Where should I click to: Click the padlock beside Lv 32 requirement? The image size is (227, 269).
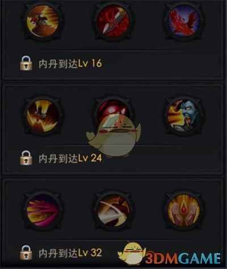click(26, 253)
